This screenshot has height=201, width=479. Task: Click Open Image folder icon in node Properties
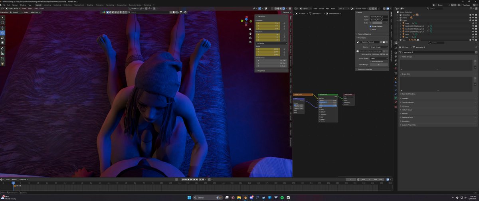coord(384,42)
